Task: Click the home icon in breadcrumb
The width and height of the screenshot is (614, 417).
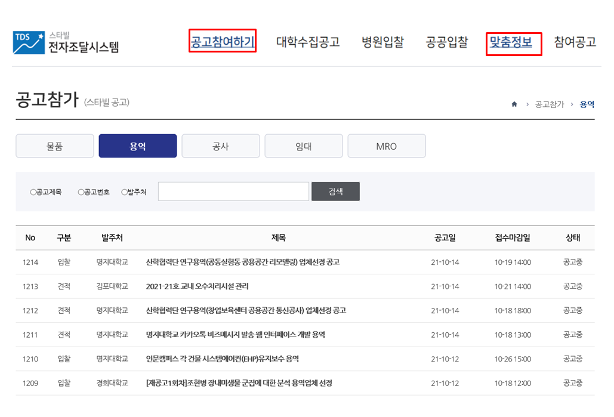Action: (514, 104)
